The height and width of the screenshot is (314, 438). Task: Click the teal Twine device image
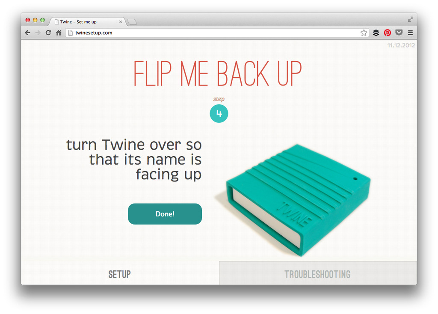(296, 200)
